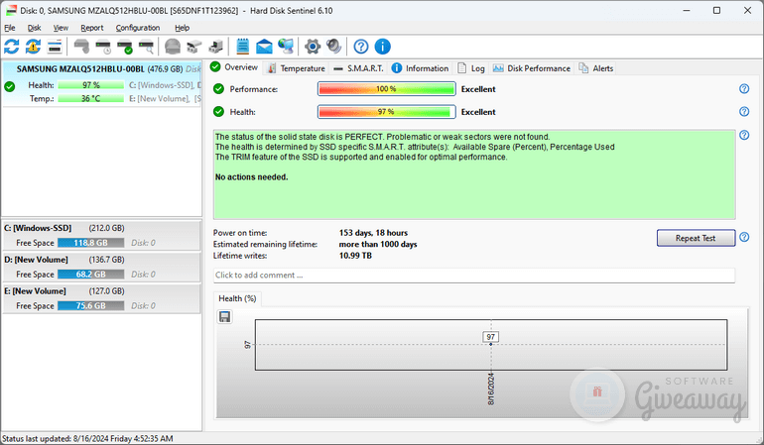The image size is (764, 445).
Task: Open the Disk menu
Action: [34, 28]
